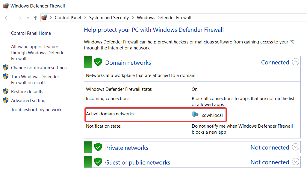Click the Up one level arrow
The width and height of the screenshot is (307, 172).
(36, 18)
